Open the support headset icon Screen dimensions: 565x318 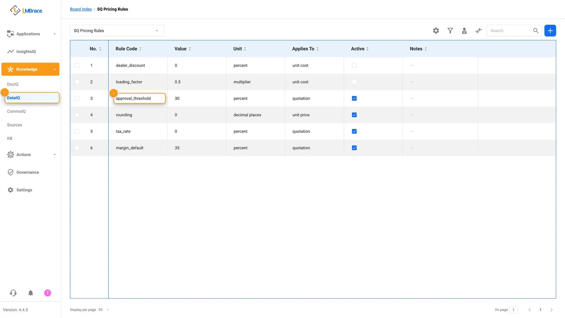pyautogui.click(x=13, y=293)
